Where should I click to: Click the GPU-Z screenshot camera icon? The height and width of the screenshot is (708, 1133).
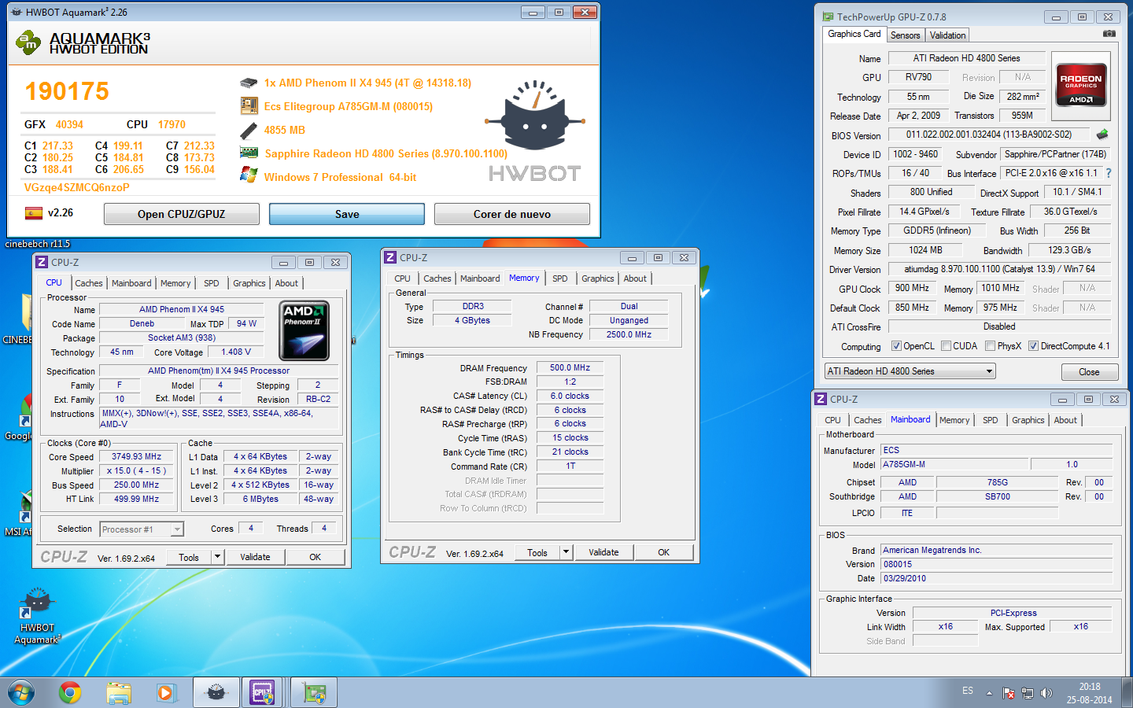tap(1109, 34)
